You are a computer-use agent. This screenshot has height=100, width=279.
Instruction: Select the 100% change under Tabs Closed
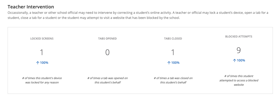tap(175, 63)
